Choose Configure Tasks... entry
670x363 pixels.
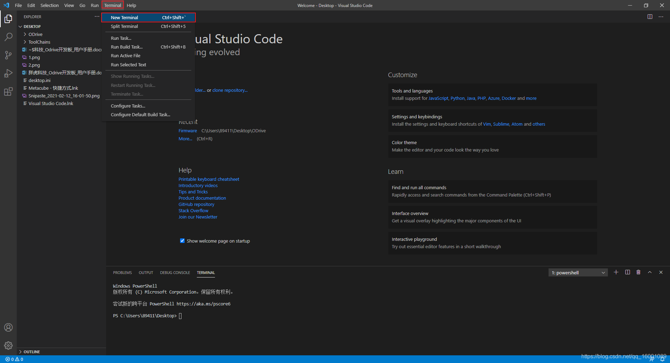[148, 106]
